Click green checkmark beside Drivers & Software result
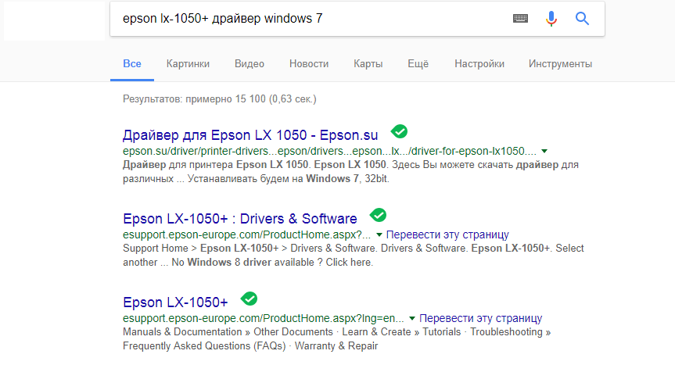Image resolution: width=675 pixels, height=365 pixels. (x=378, y=215)
